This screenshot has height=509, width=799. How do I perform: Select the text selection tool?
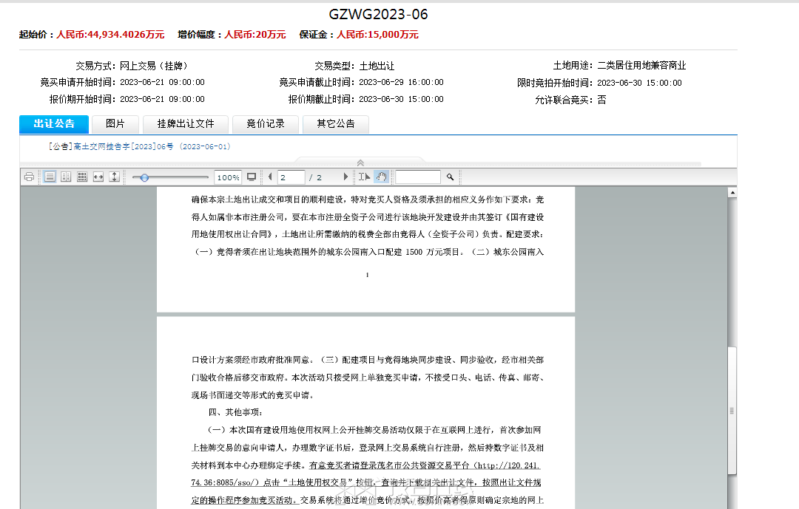click(x=364, y=177)
